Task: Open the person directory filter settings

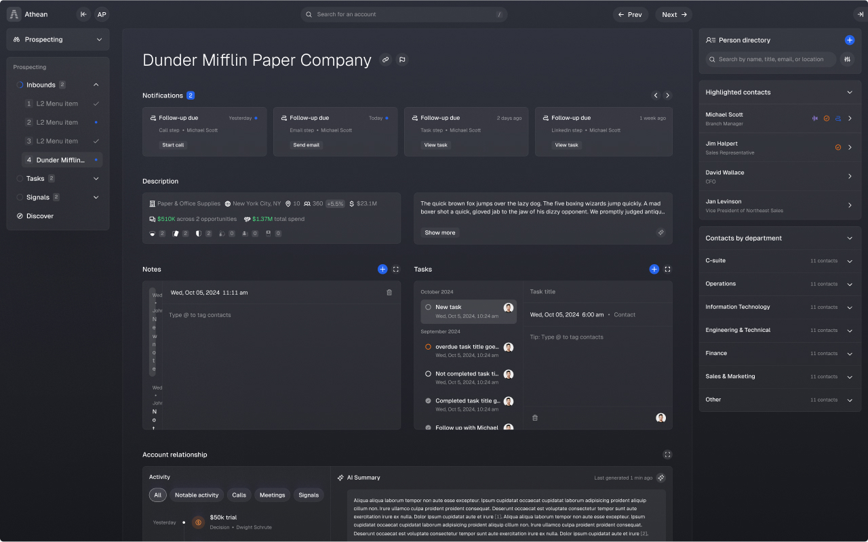Action: [x=848, y=60]
